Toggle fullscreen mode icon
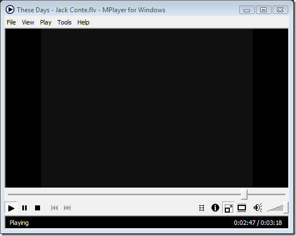The height and width of the screenshot is (236, 296). [242, 208]
